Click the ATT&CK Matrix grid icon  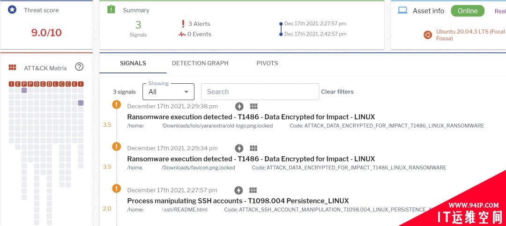click(12, 67)
